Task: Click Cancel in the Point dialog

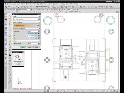Action: (x=36, y=47)
